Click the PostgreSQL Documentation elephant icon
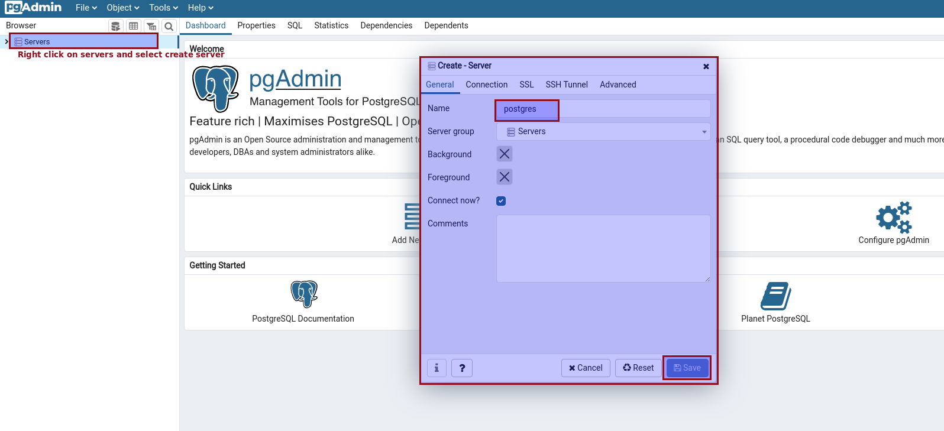The width and height of the screenshot is (944, 431). click(x=304, y=294)
